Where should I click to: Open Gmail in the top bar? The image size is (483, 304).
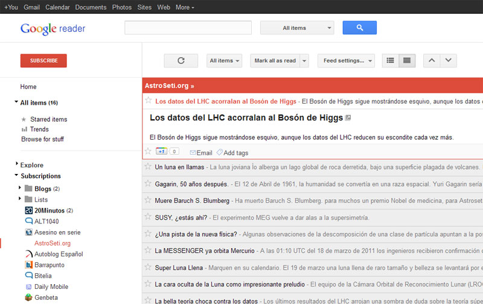32,7
